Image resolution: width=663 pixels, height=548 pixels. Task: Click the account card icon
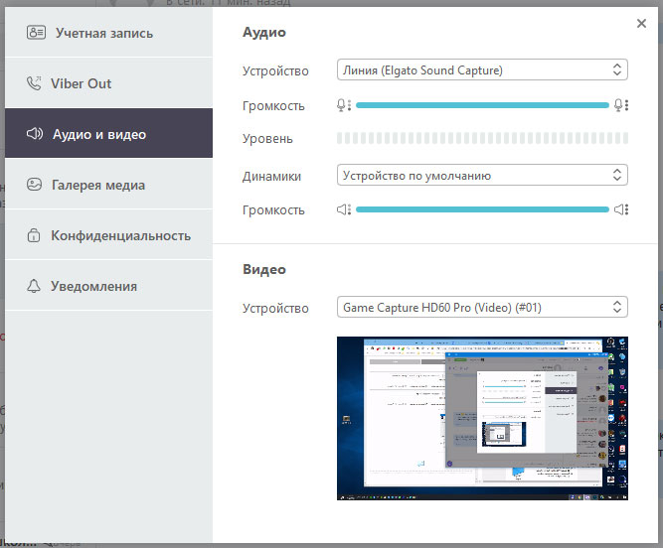pos(36,32)
